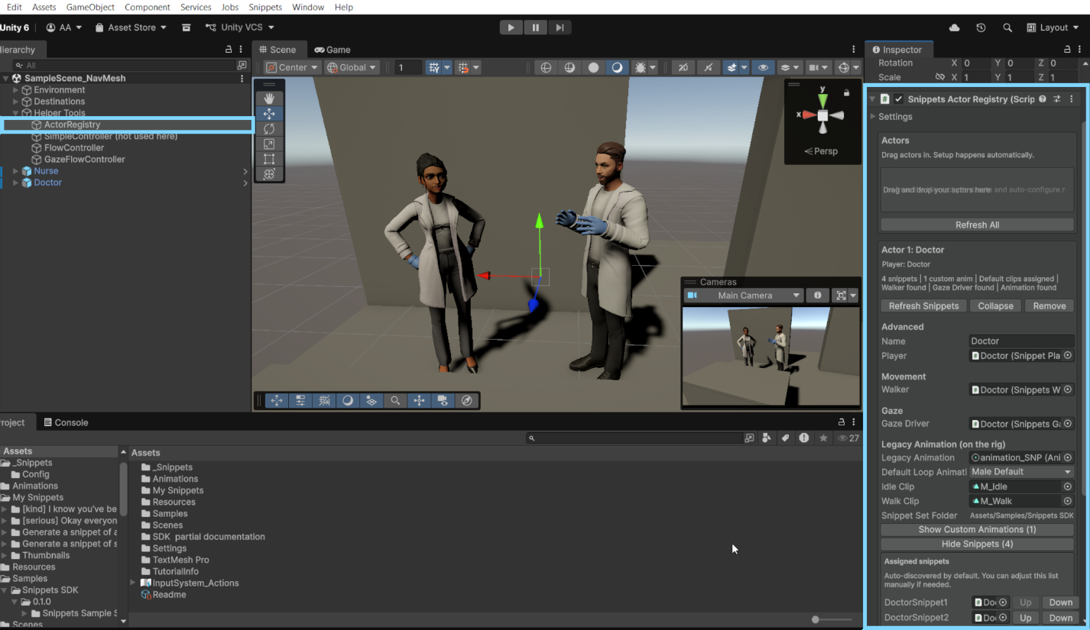Click the Pause button
The height and width of the screenshot is (630, 1090).
(x=536, y=27)
